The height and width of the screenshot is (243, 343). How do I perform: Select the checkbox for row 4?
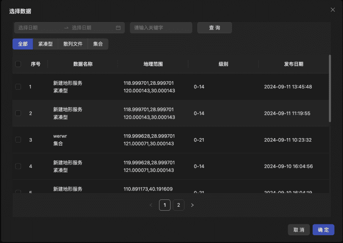18,166
